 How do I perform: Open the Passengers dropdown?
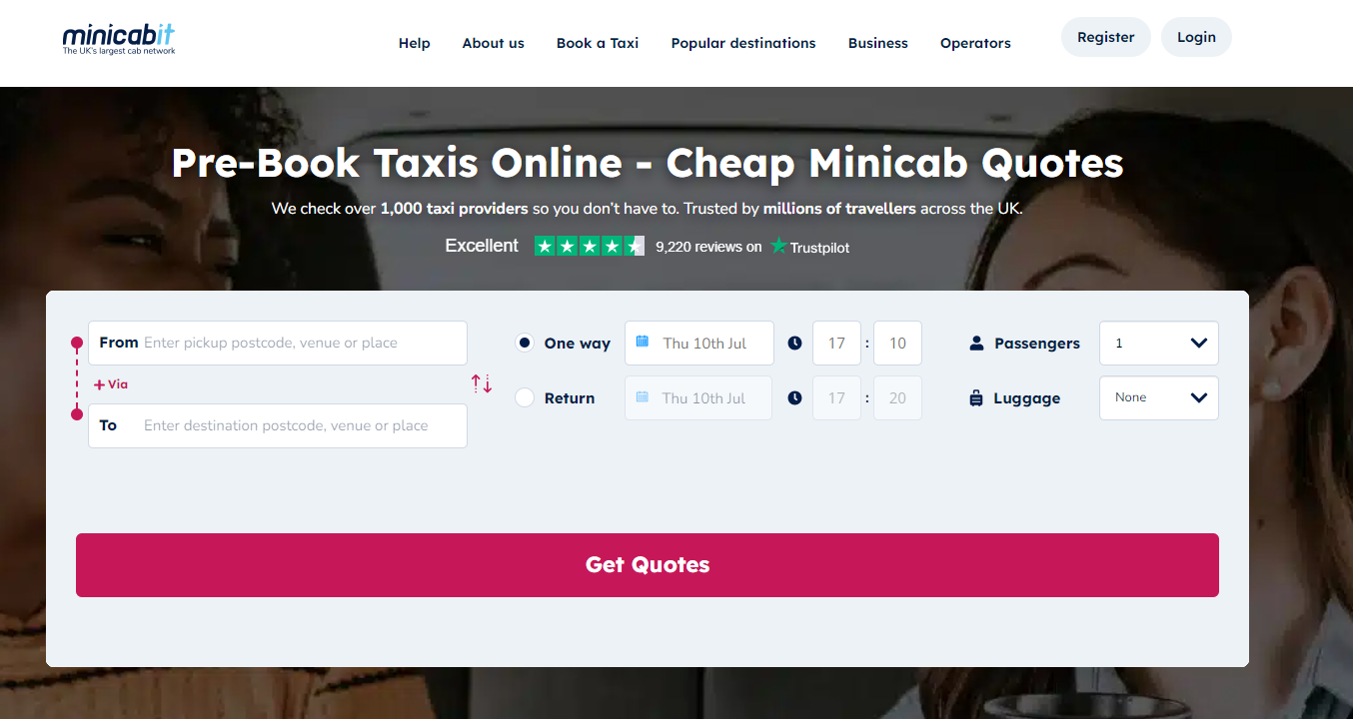point(1159,343)
